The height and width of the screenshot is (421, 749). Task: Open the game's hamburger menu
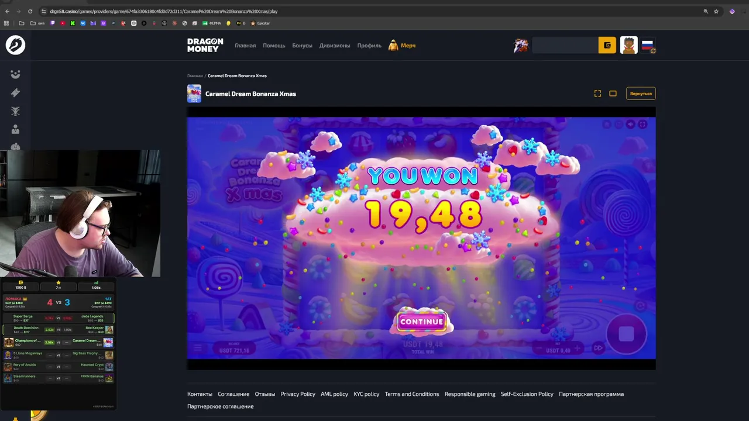tap(198, 348)
